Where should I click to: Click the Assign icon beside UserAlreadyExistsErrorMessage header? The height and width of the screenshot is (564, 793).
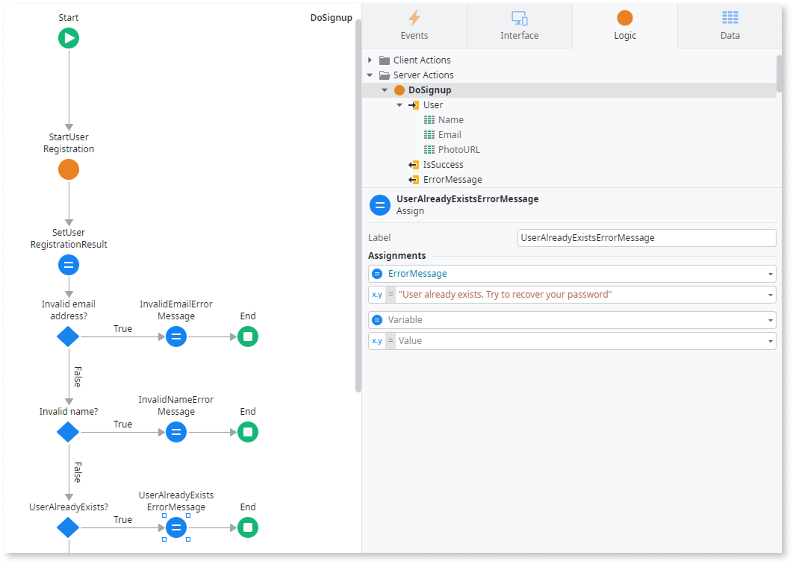point(379,204)
